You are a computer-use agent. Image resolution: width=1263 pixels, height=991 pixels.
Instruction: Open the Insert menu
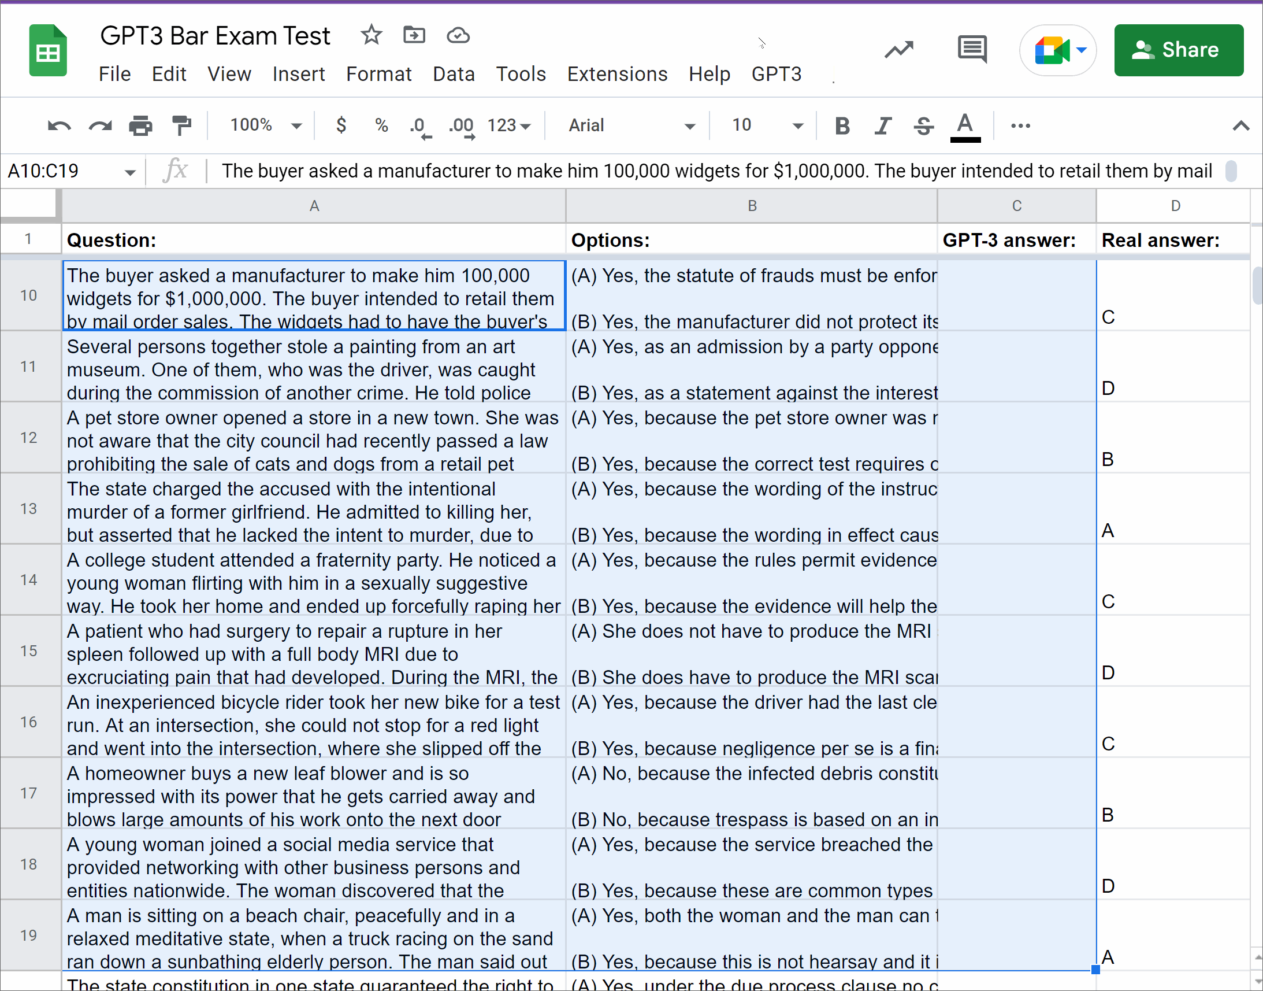pyautogui.click(x=299, y=74)
